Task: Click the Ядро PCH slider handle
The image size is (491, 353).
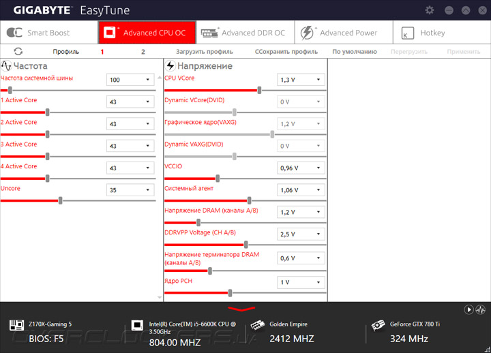Action: pos(230,293)
